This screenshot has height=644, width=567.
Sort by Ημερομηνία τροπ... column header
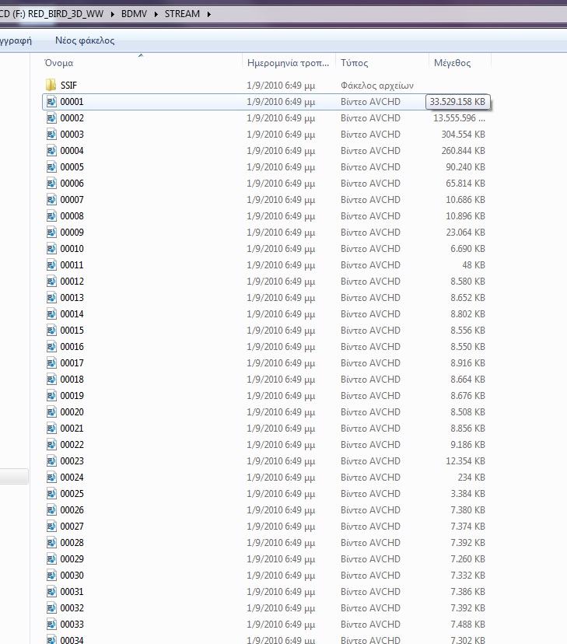(x=289, y=63)
